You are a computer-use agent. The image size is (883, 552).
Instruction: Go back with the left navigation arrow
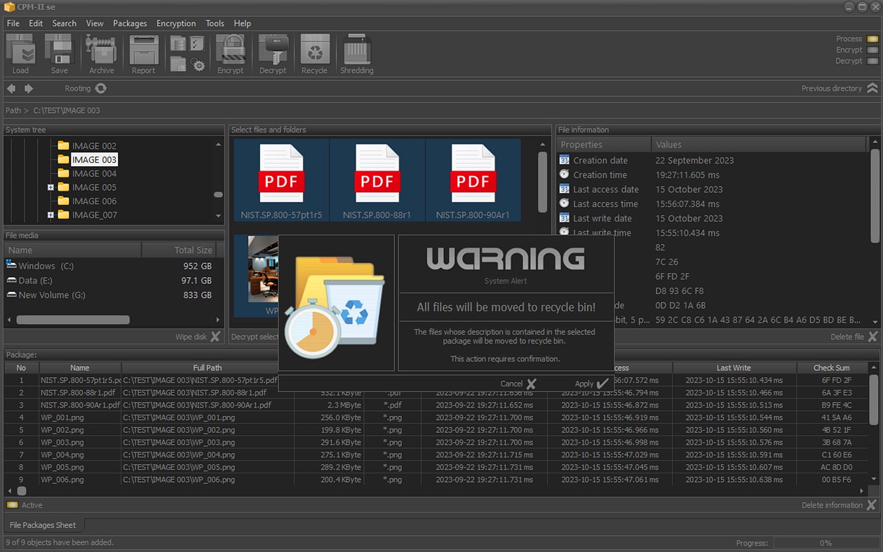pyautogui.click(x=11, y=88)
